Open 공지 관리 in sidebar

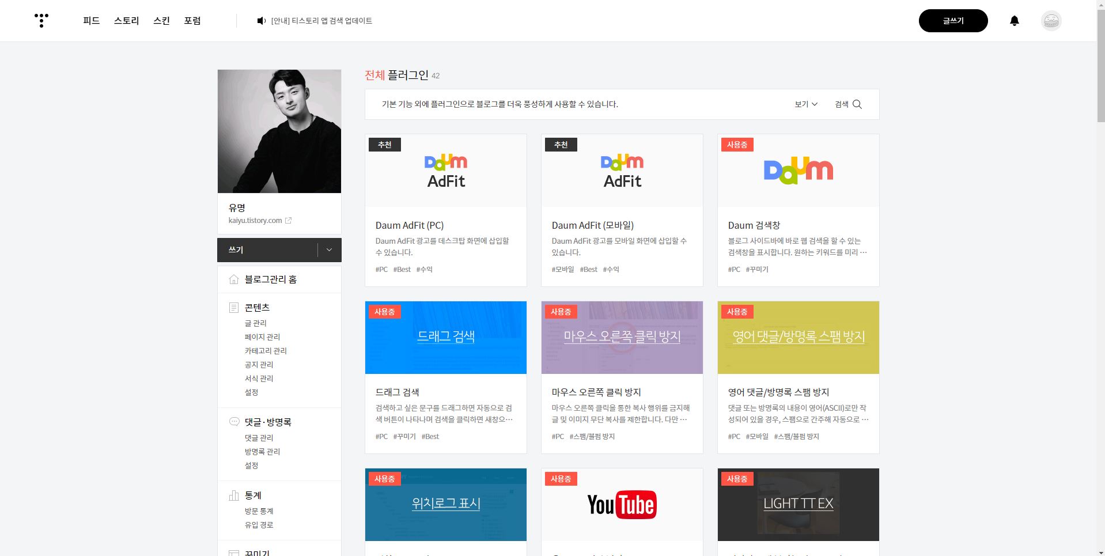(x=259, y=365)
